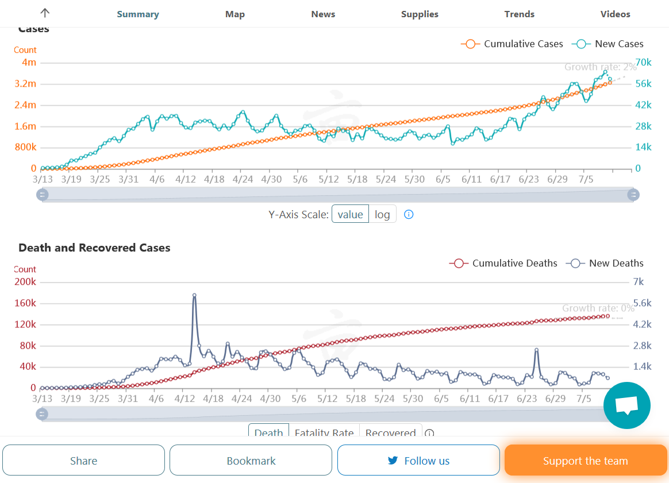This screenshot has height=483, width=669.
Task: Open the Summary section tab
Action: coord(138,14)
